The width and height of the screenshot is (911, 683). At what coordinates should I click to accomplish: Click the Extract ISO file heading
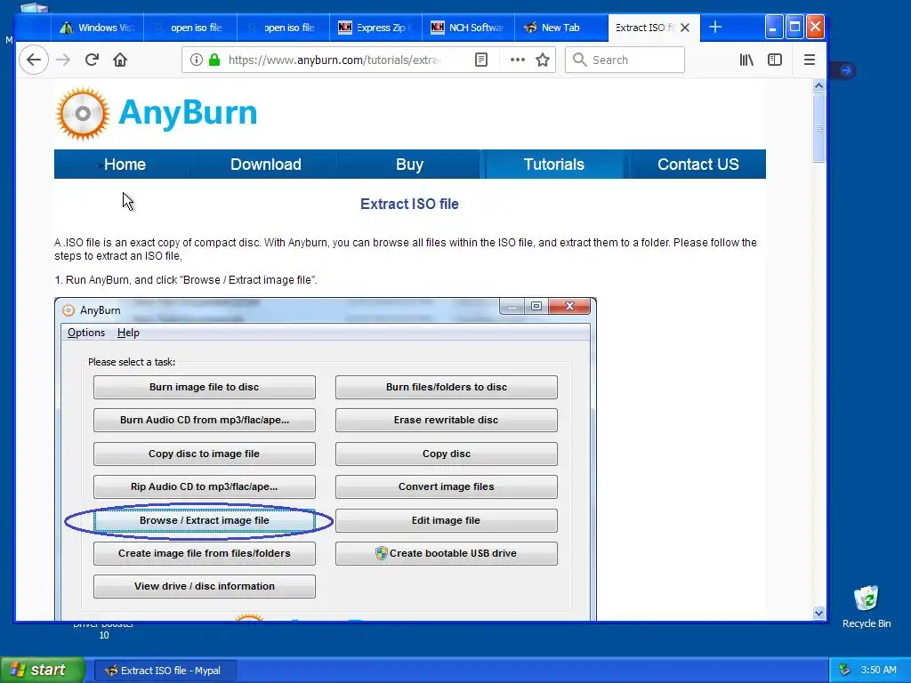point(409,204)
